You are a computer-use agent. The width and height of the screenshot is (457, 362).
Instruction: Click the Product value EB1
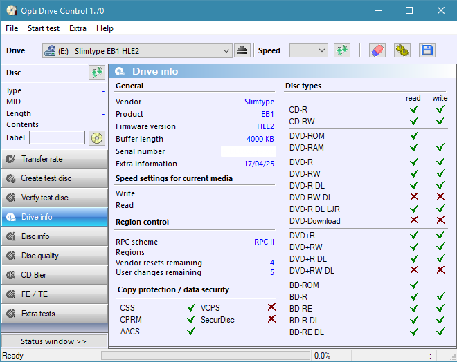tap(267, 114)
